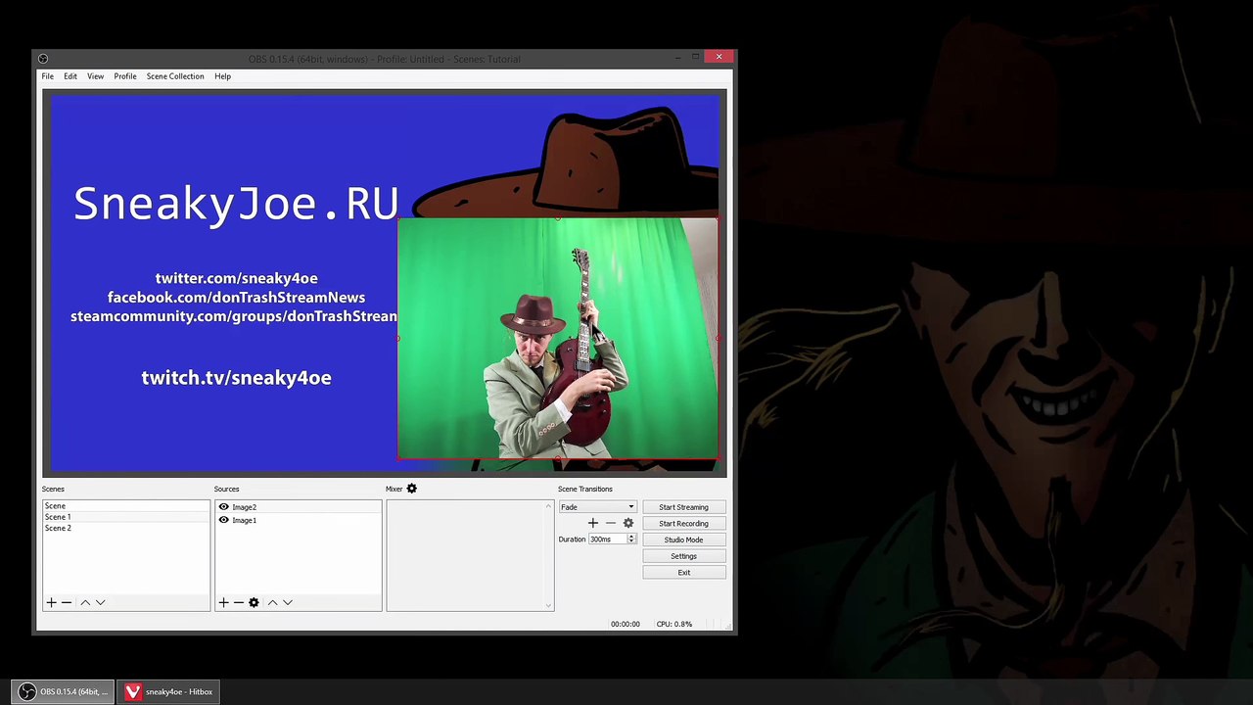Viewport: 1253px width, 705px height.
Task: Remove the scene transition with the minus icon
Action: pos(610,523)
